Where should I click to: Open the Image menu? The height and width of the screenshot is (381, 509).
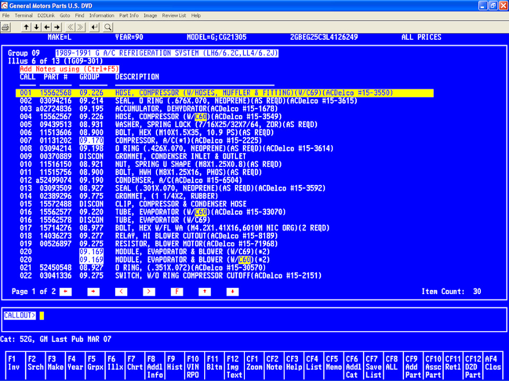pos(150,15)
